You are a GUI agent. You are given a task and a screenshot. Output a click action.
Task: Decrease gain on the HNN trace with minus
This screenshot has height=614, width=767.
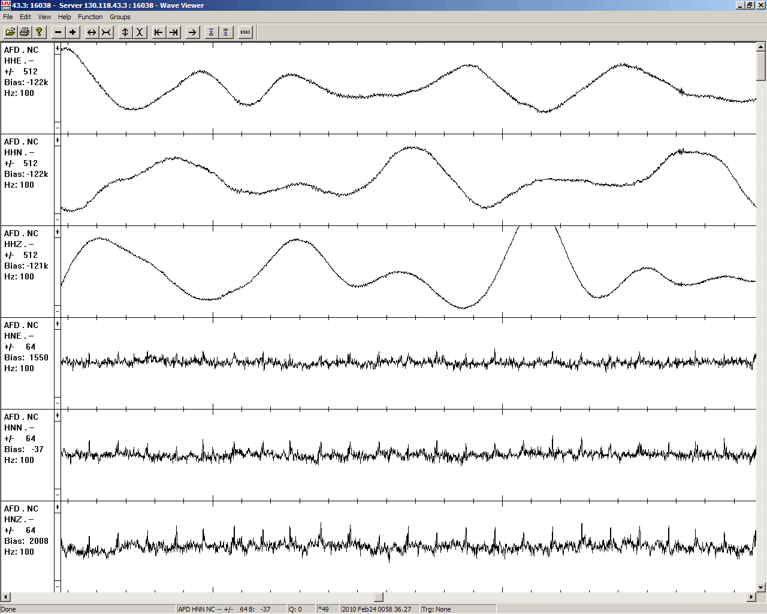[58, 495]
